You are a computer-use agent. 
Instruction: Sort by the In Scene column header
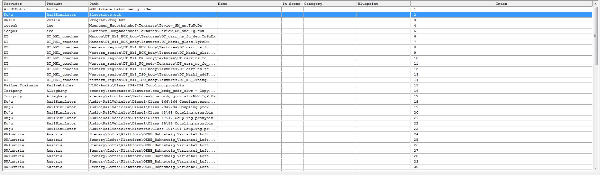pos(292,4)
